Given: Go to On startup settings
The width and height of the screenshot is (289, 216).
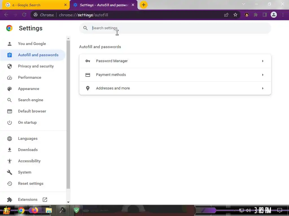Looking at the screenshot, I should (x=33, y=123).
